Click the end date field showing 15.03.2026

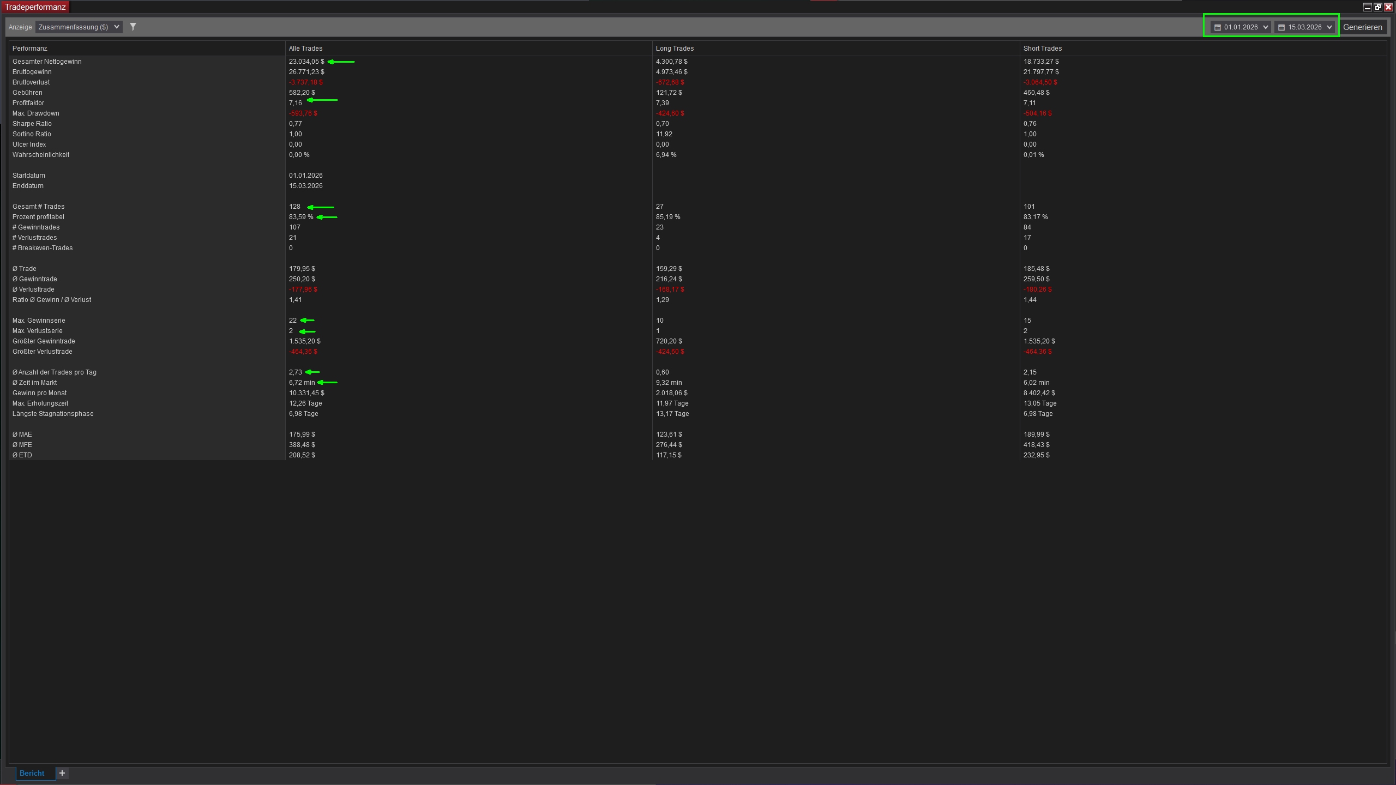1306,27
